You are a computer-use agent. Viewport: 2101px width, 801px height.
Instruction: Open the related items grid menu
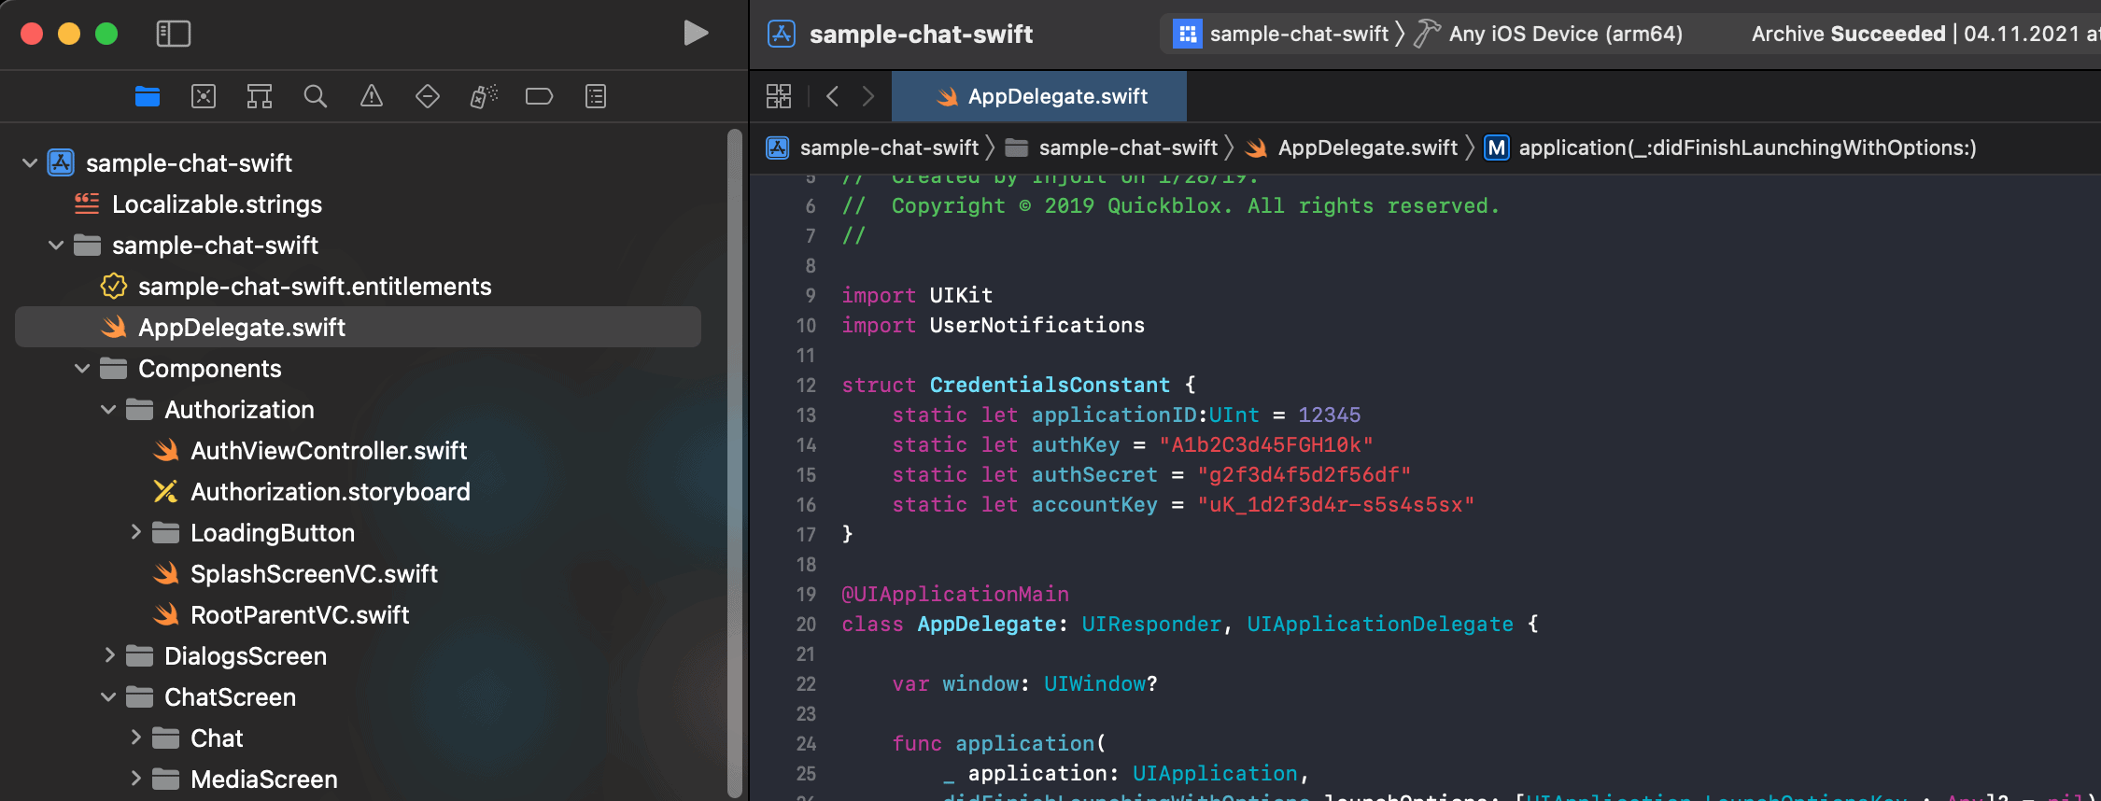(x=779, y=96)
